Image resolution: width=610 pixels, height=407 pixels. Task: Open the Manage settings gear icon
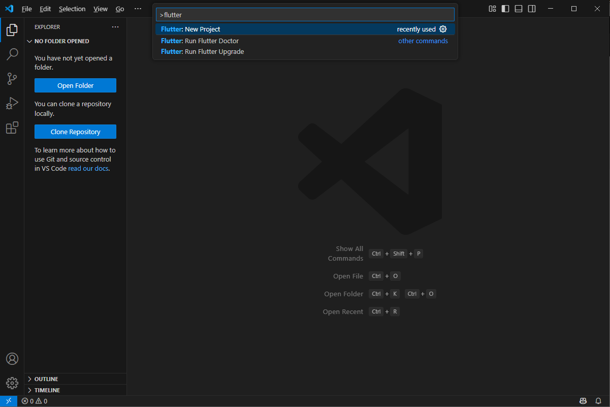pyautogui.click(x=12, y=383)
